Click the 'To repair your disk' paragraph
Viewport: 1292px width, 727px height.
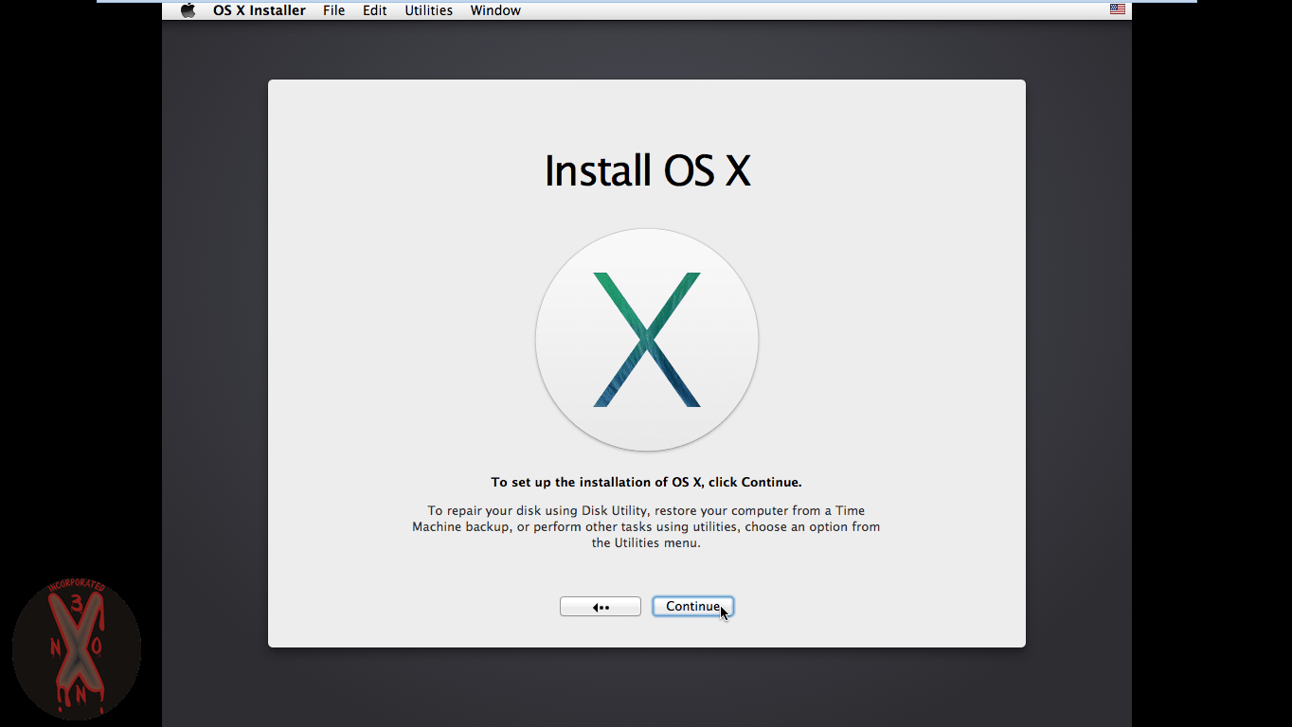coord(646,526)
